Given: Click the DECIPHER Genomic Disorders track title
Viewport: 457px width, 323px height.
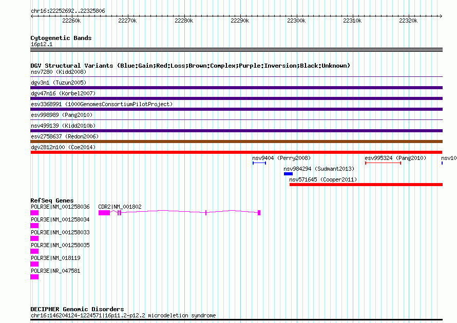Looking at the screenshot, I should tap(77, 309).
